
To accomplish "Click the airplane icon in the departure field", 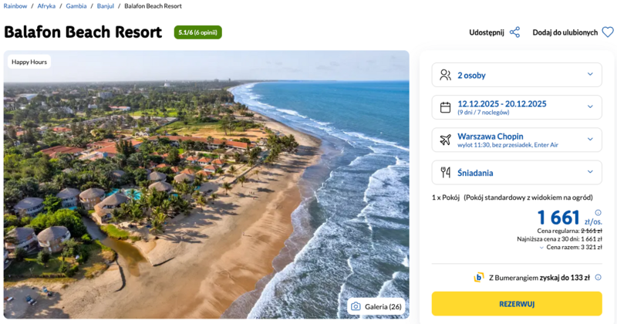I will click(445, 140).
